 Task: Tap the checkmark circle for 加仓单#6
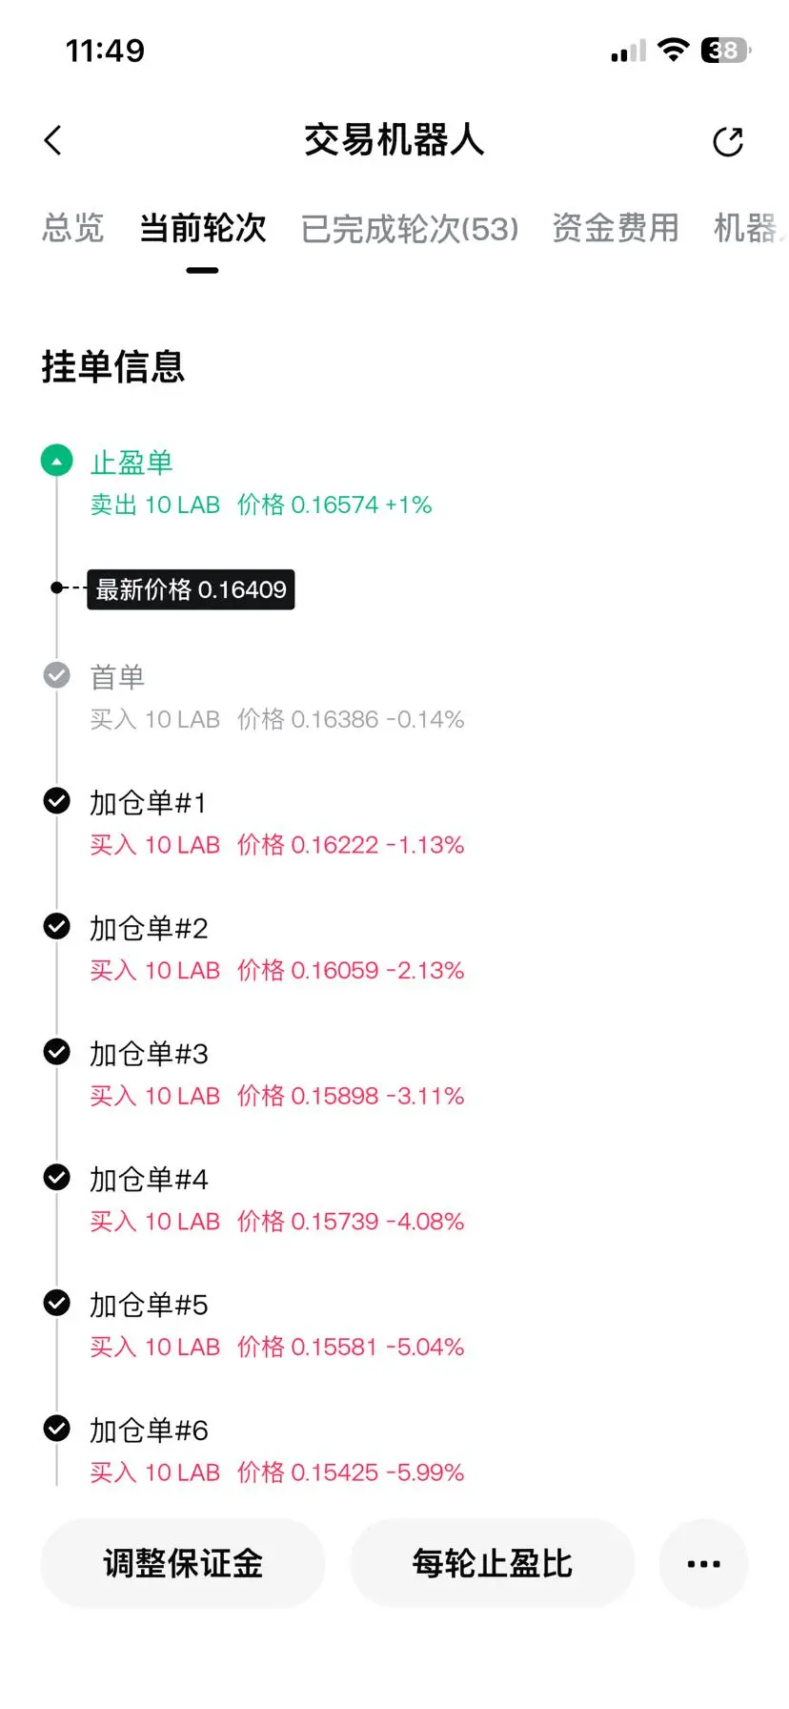(x=57, y=1429)
